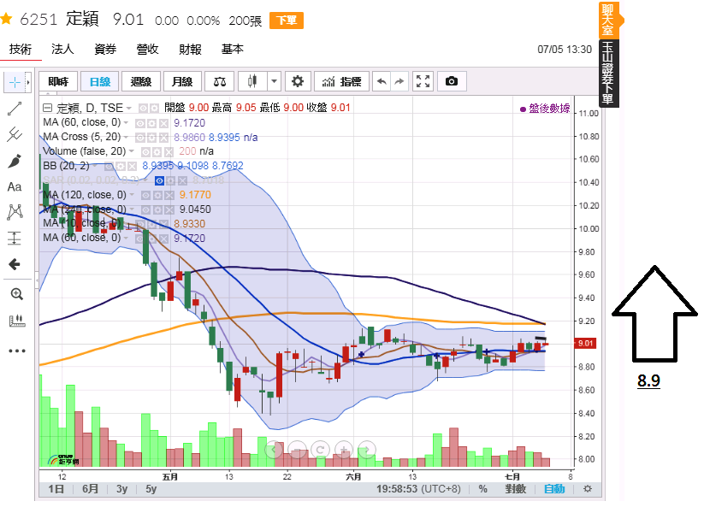Screen dimensions: 710x513
Task: Open the 指標 indicators panel
Action: 341,82
